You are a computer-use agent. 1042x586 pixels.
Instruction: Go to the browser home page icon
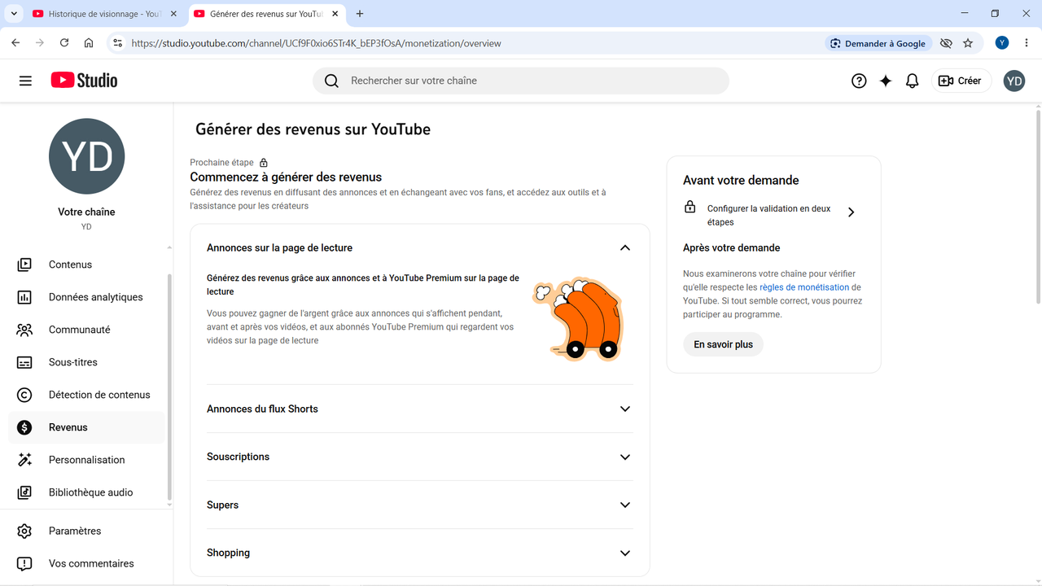click(89, 43)
